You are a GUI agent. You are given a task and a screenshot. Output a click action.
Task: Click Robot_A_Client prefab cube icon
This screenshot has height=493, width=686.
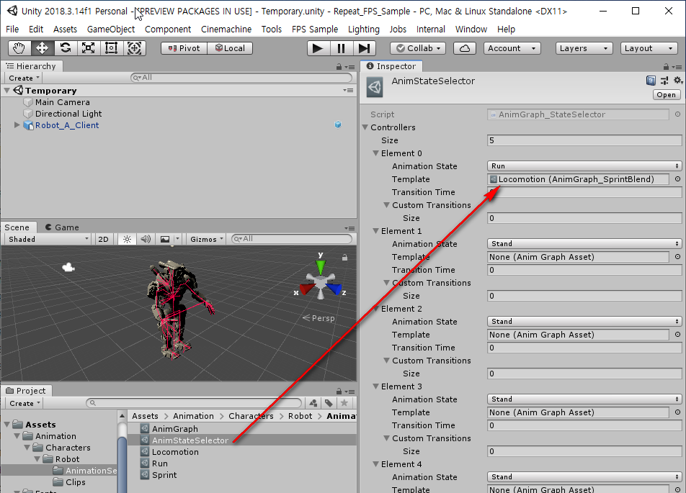click(x=338, y=125)
